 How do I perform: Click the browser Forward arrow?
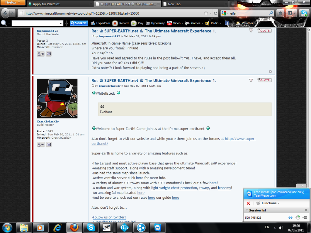tap(12, 13)
